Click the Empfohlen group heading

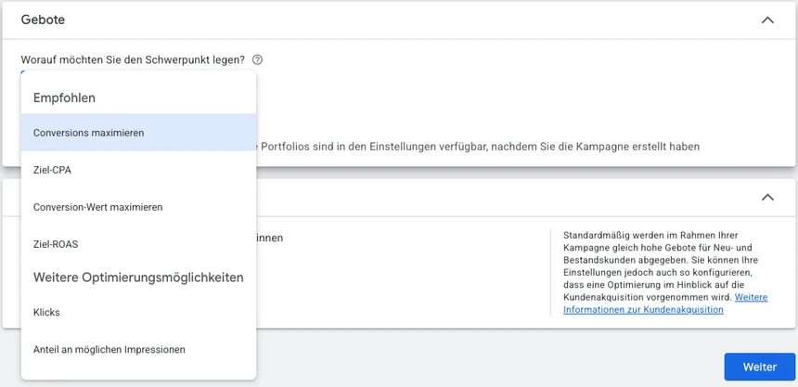[64, 97]
